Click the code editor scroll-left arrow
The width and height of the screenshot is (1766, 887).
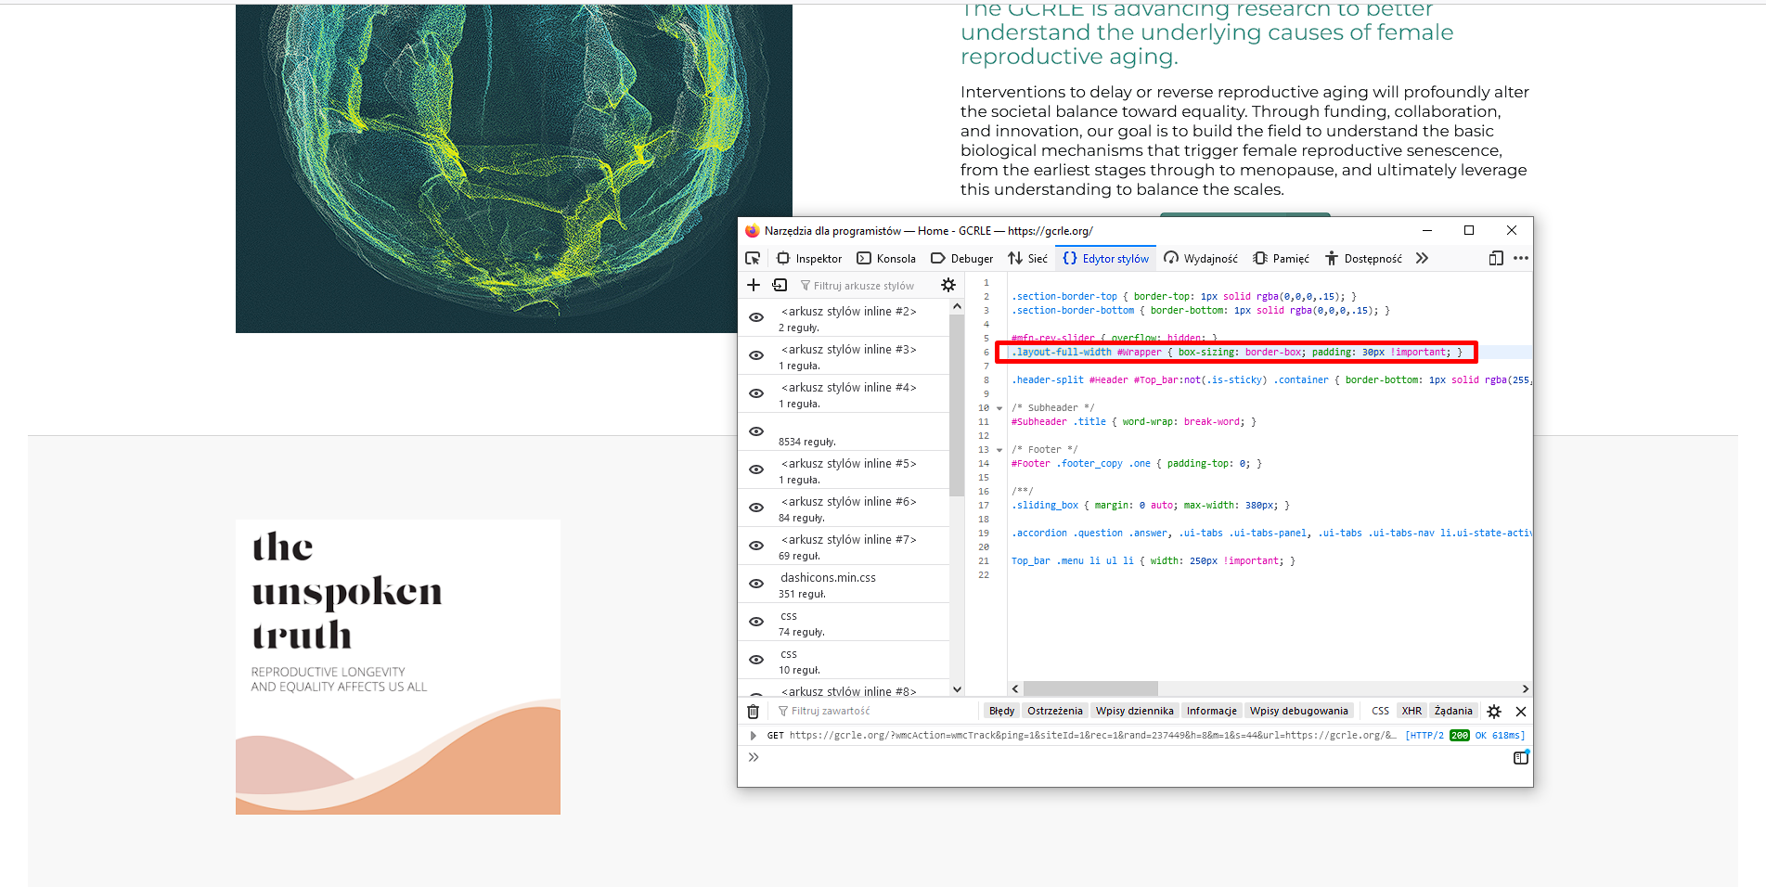pyautogui.click(x=1015, y=688)
